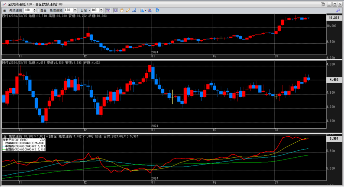The image size is (344, 187).
Task: Click the bar chart indicator icon
Action: (x=142, y=10)
